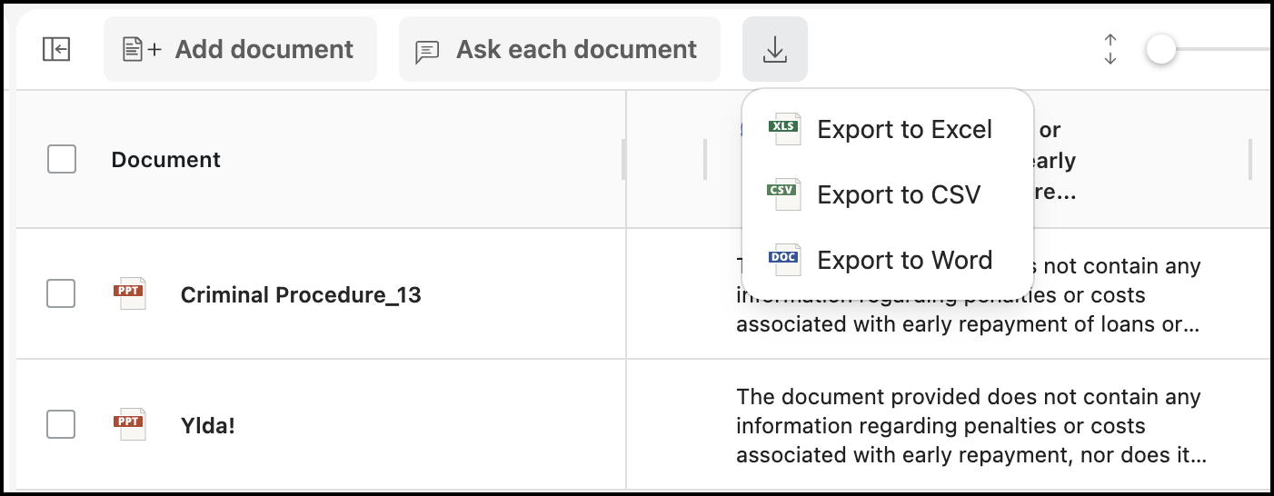Select the Ylda! row checkbox
Screen dimensions: 1274x496
[x=61, y=424]
